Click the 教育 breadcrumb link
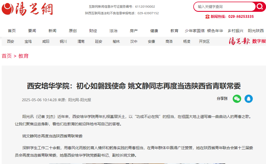The image size is (266, 164). pyautogui.click(x=23, y=56)
